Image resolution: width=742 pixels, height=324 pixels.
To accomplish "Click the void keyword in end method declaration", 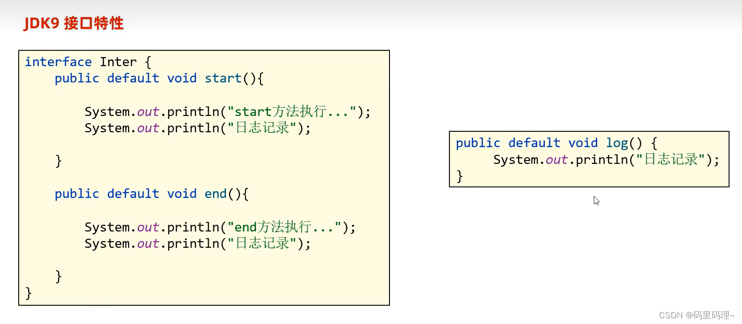I will (182, 194).
